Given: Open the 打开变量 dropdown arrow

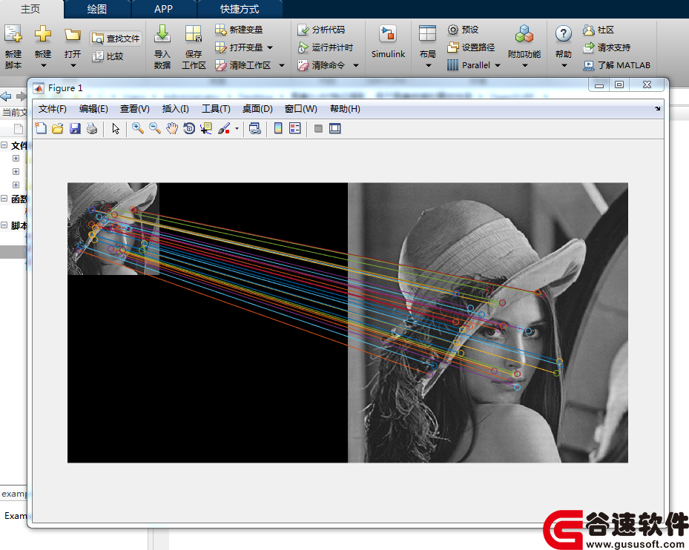Looking at the screenshot, I should [270, 47].
